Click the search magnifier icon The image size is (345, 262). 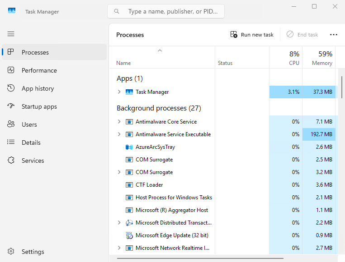point(117,11)
